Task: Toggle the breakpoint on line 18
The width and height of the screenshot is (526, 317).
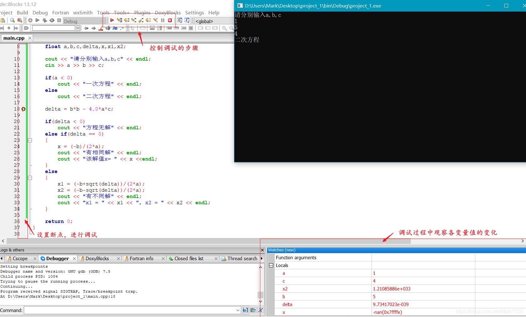Action: (x=23, y=109)
